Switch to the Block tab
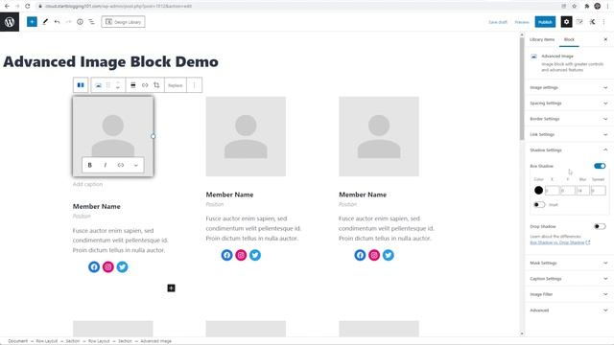The width and height of the screenshot is (614, 345). [569, 39]
